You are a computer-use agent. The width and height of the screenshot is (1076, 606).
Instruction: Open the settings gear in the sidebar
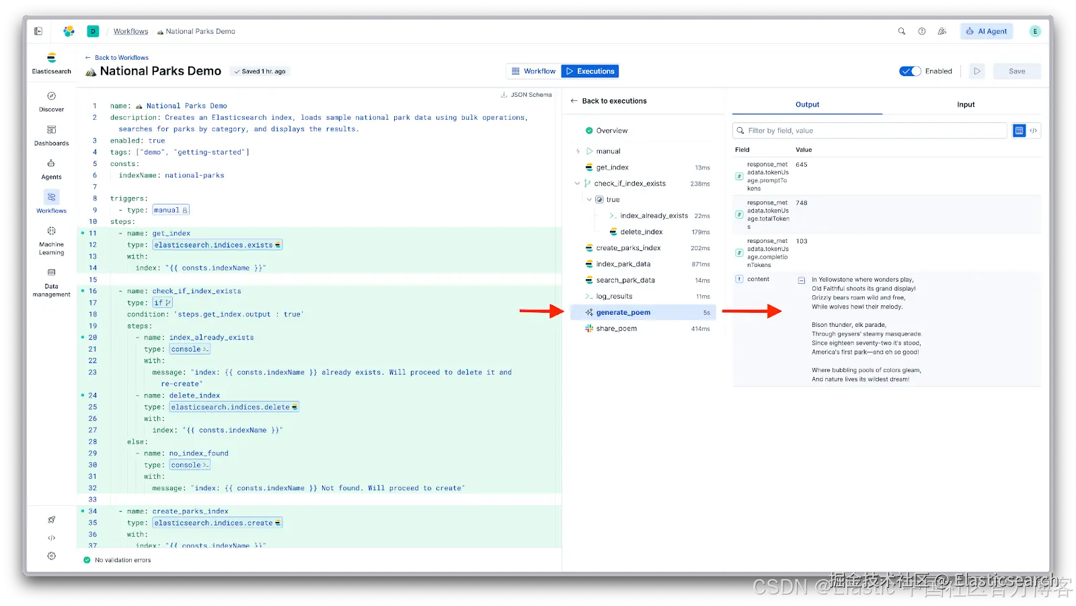click(51, 556)
